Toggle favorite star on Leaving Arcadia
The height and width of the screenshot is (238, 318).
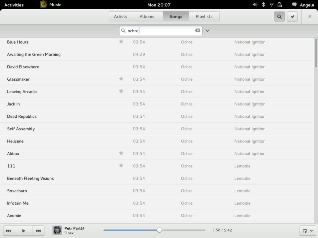click(121, 91)
